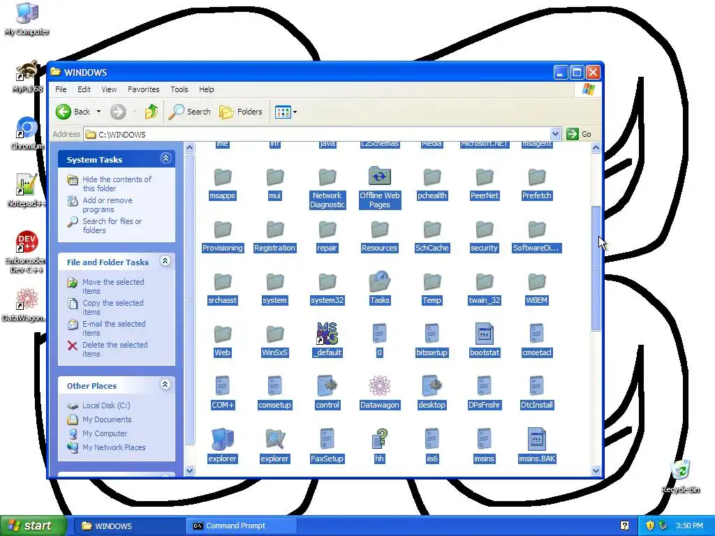Go to Local Disk (C:)

106,405
